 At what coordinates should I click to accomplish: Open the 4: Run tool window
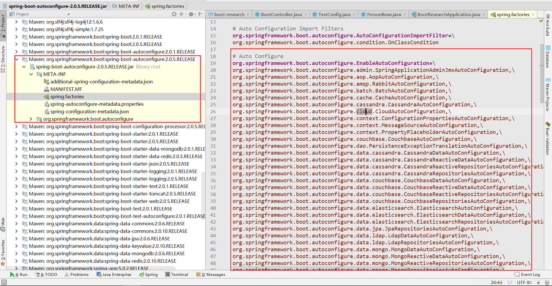click(x=19, y=275)
